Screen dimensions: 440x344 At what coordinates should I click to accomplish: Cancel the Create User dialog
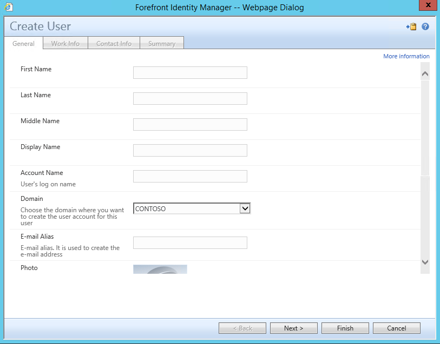pos(397,328)
